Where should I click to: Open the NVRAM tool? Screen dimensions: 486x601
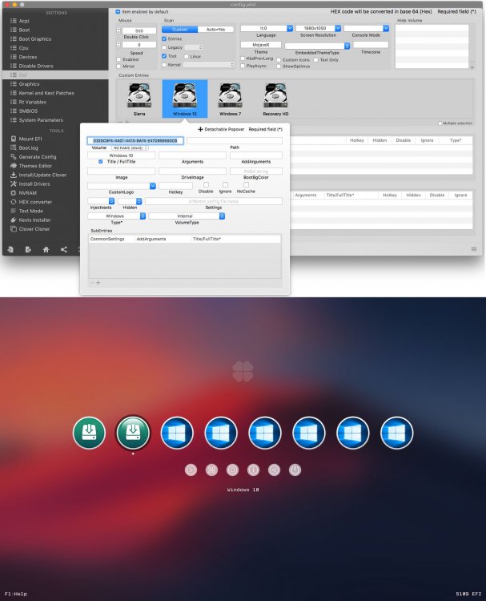(x=27, y=193)
